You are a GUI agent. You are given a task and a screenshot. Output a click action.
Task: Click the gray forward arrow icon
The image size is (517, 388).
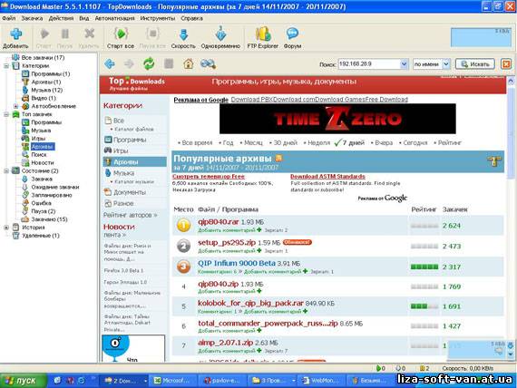coord(129,63)
